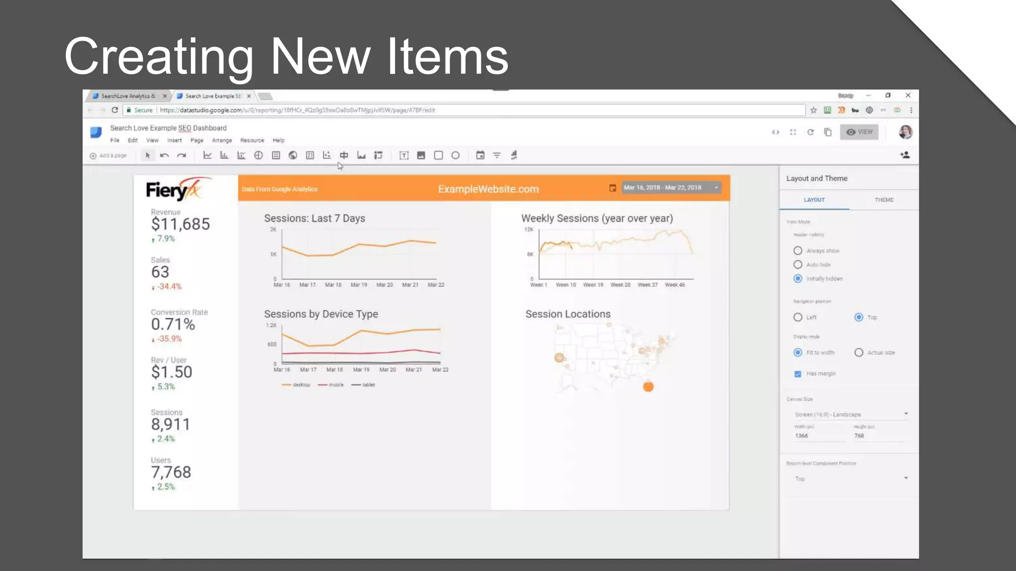Screen dimensions: 1016x571
Task: Insert a pie chart
Action: [x=258, y=156]
